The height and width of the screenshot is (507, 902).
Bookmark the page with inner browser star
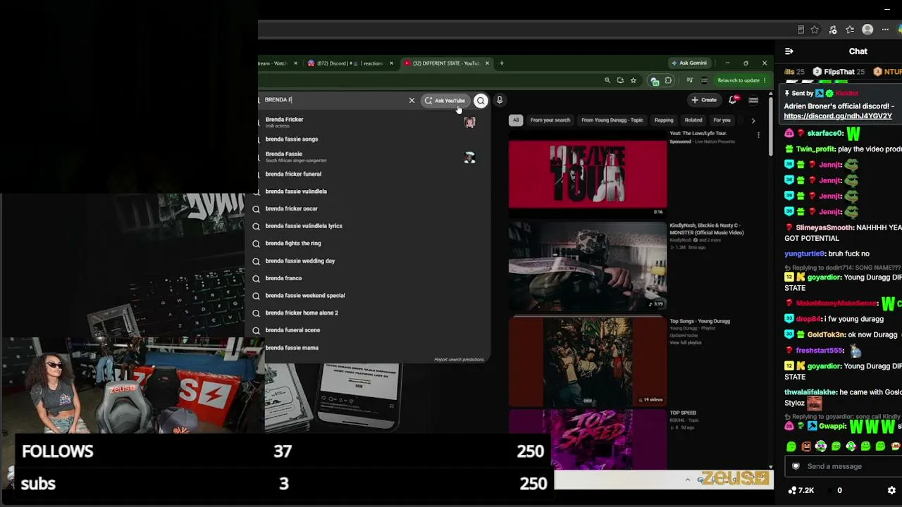coord(634,80)
